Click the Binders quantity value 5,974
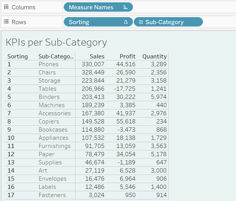This screenshot has height=201, width=236. 159,97
